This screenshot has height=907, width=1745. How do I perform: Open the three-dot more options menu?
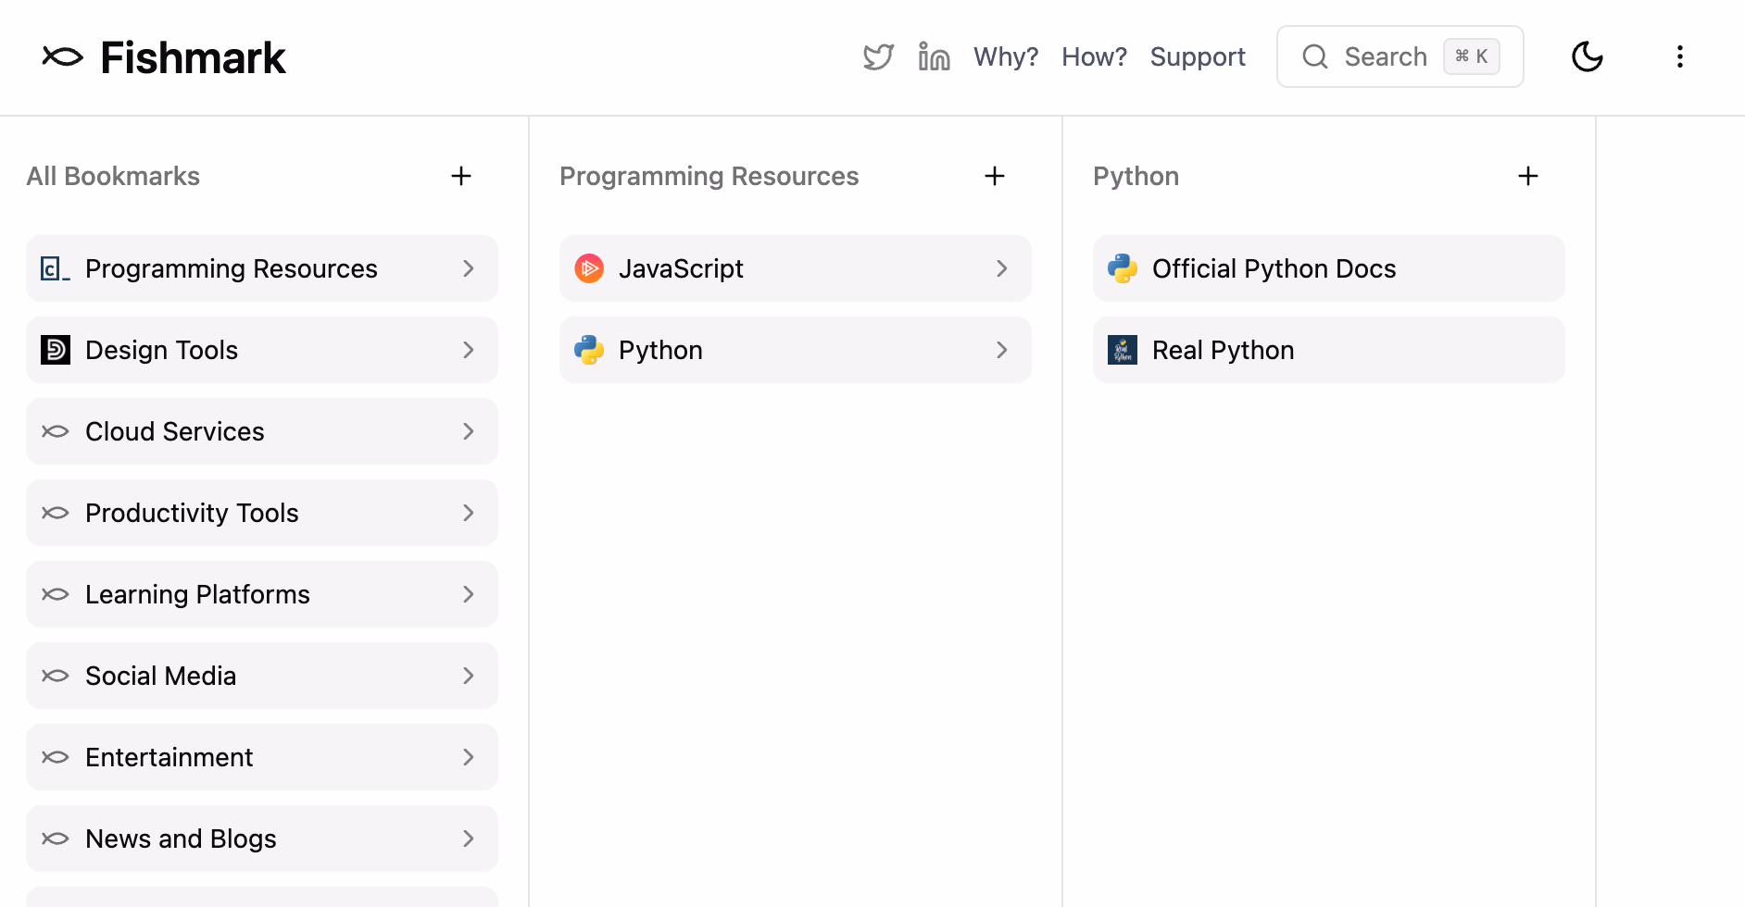[1679, 57]
